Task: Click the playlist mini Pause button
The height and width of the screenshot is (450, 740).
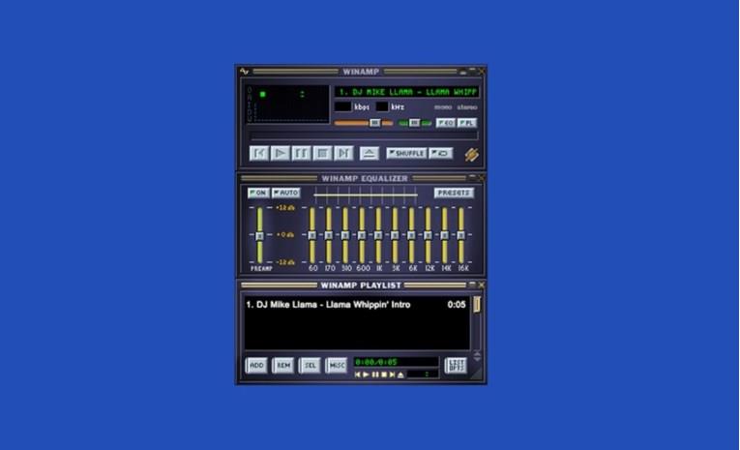Action: [x=374, y=375]
